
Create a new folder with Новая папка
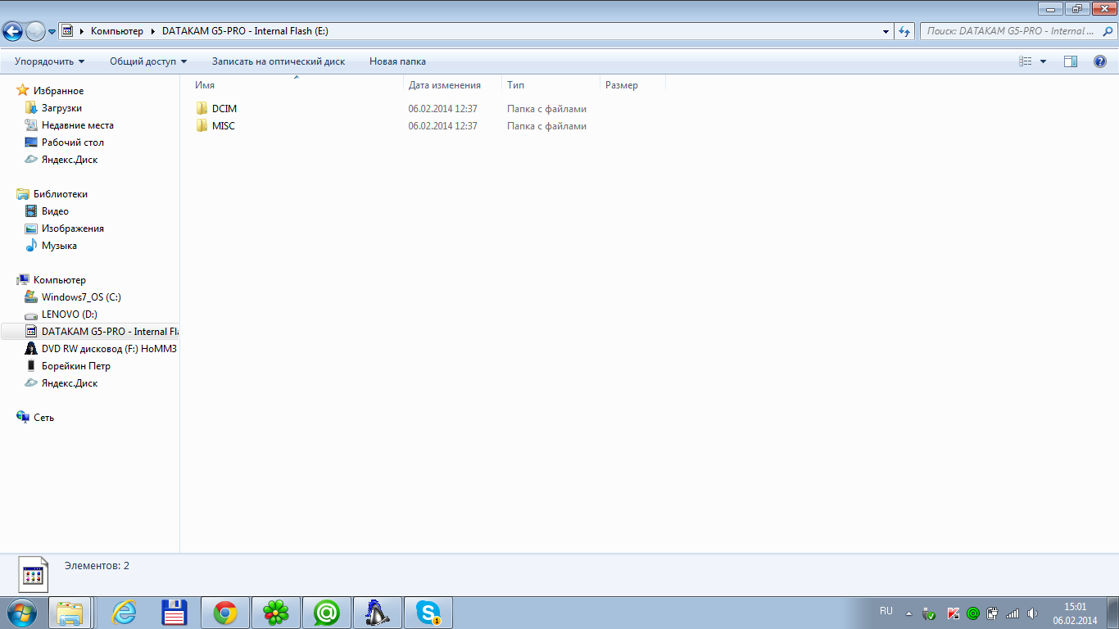tap(397, 61)
